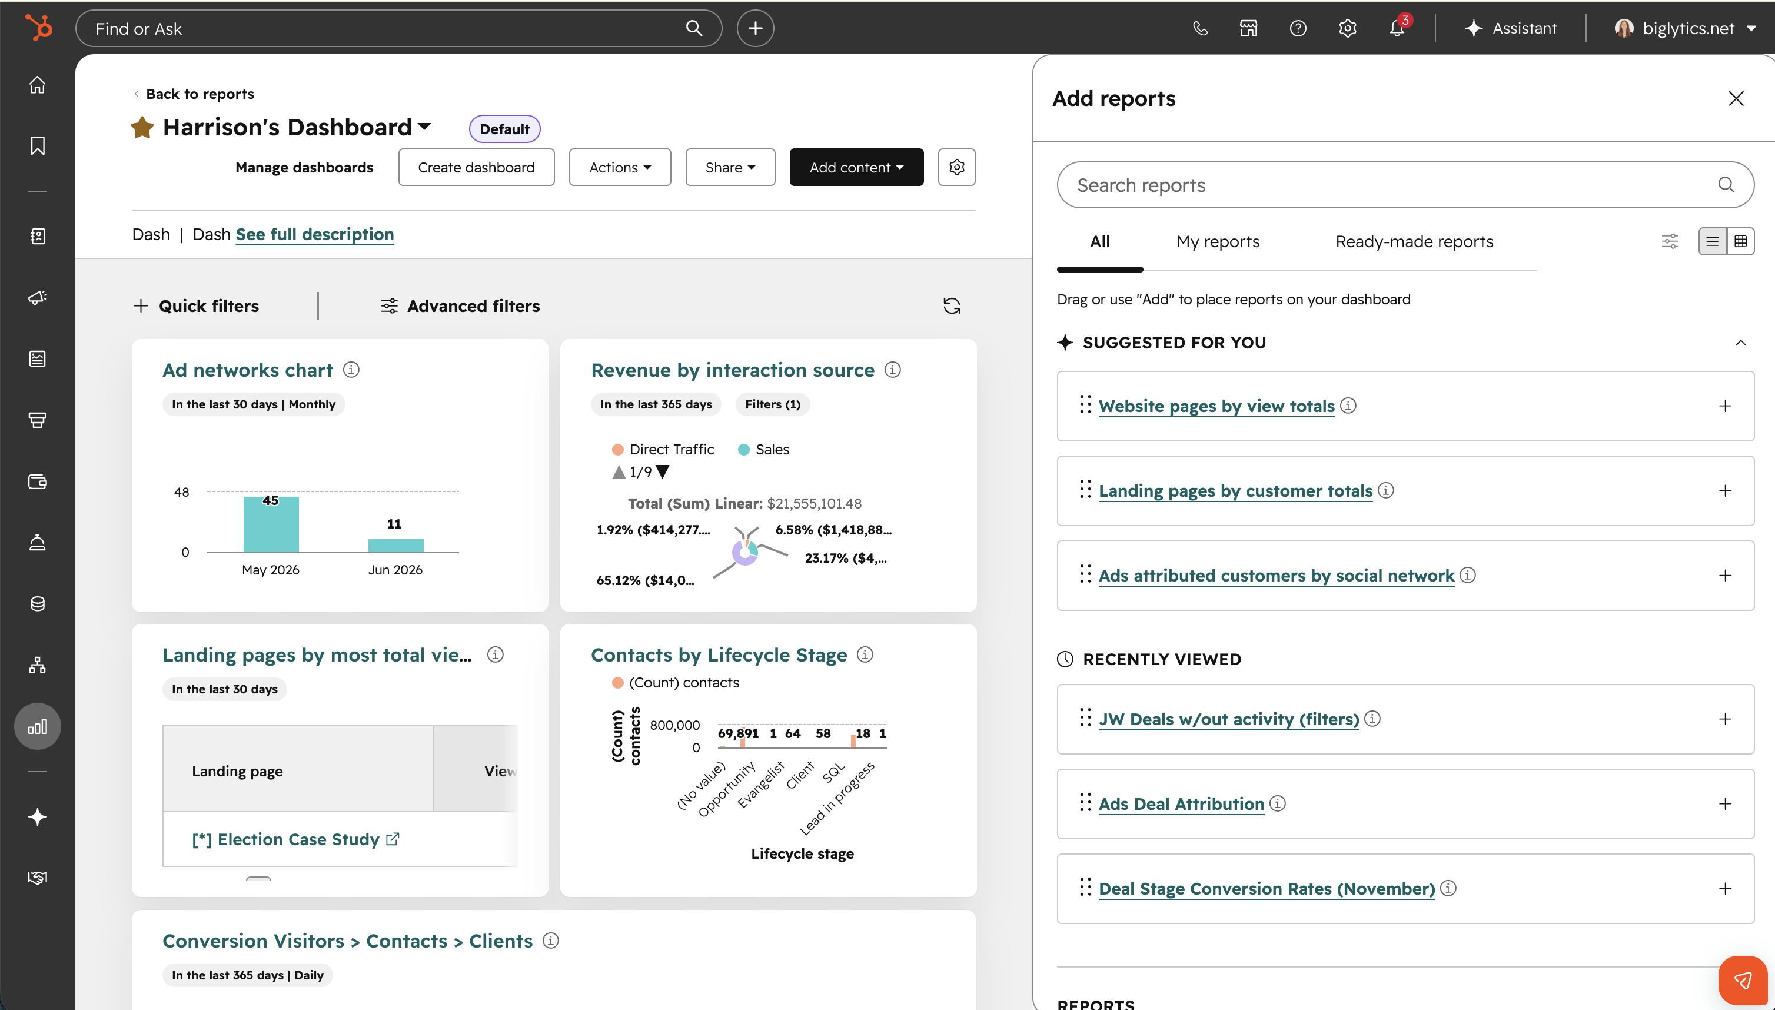Screen dimensions: 1775x1010
Task: Open the Home icon in sidebar
Action: coord(38,85)
